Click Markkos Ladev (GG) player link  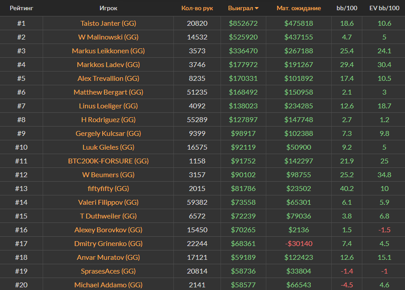[108, 64]
